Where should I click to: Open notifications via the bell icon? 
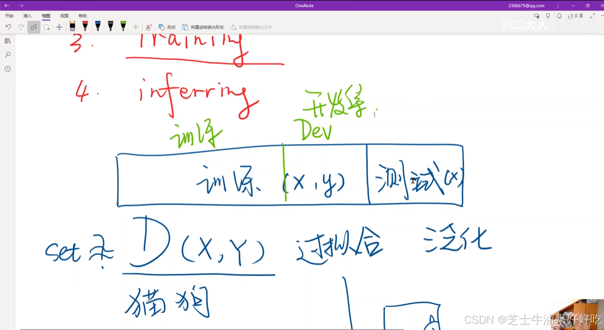click(x=560, y=16)
